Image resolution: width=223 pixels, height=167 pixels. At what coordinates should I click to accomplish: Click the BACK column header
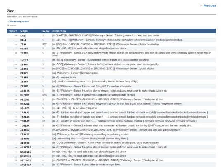pyautogui.click(x=45, y=31)
